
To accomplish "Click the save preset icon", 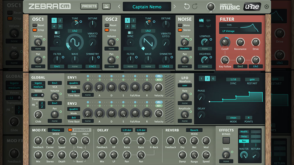I will click(106, 6).
